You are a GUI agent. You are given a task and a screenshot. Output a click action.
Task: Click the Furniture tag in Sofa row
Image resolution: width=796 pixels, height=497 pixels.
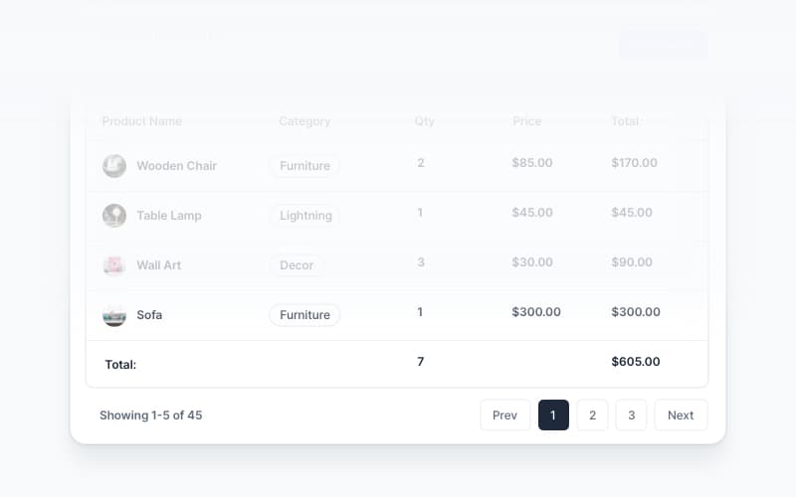304,315
